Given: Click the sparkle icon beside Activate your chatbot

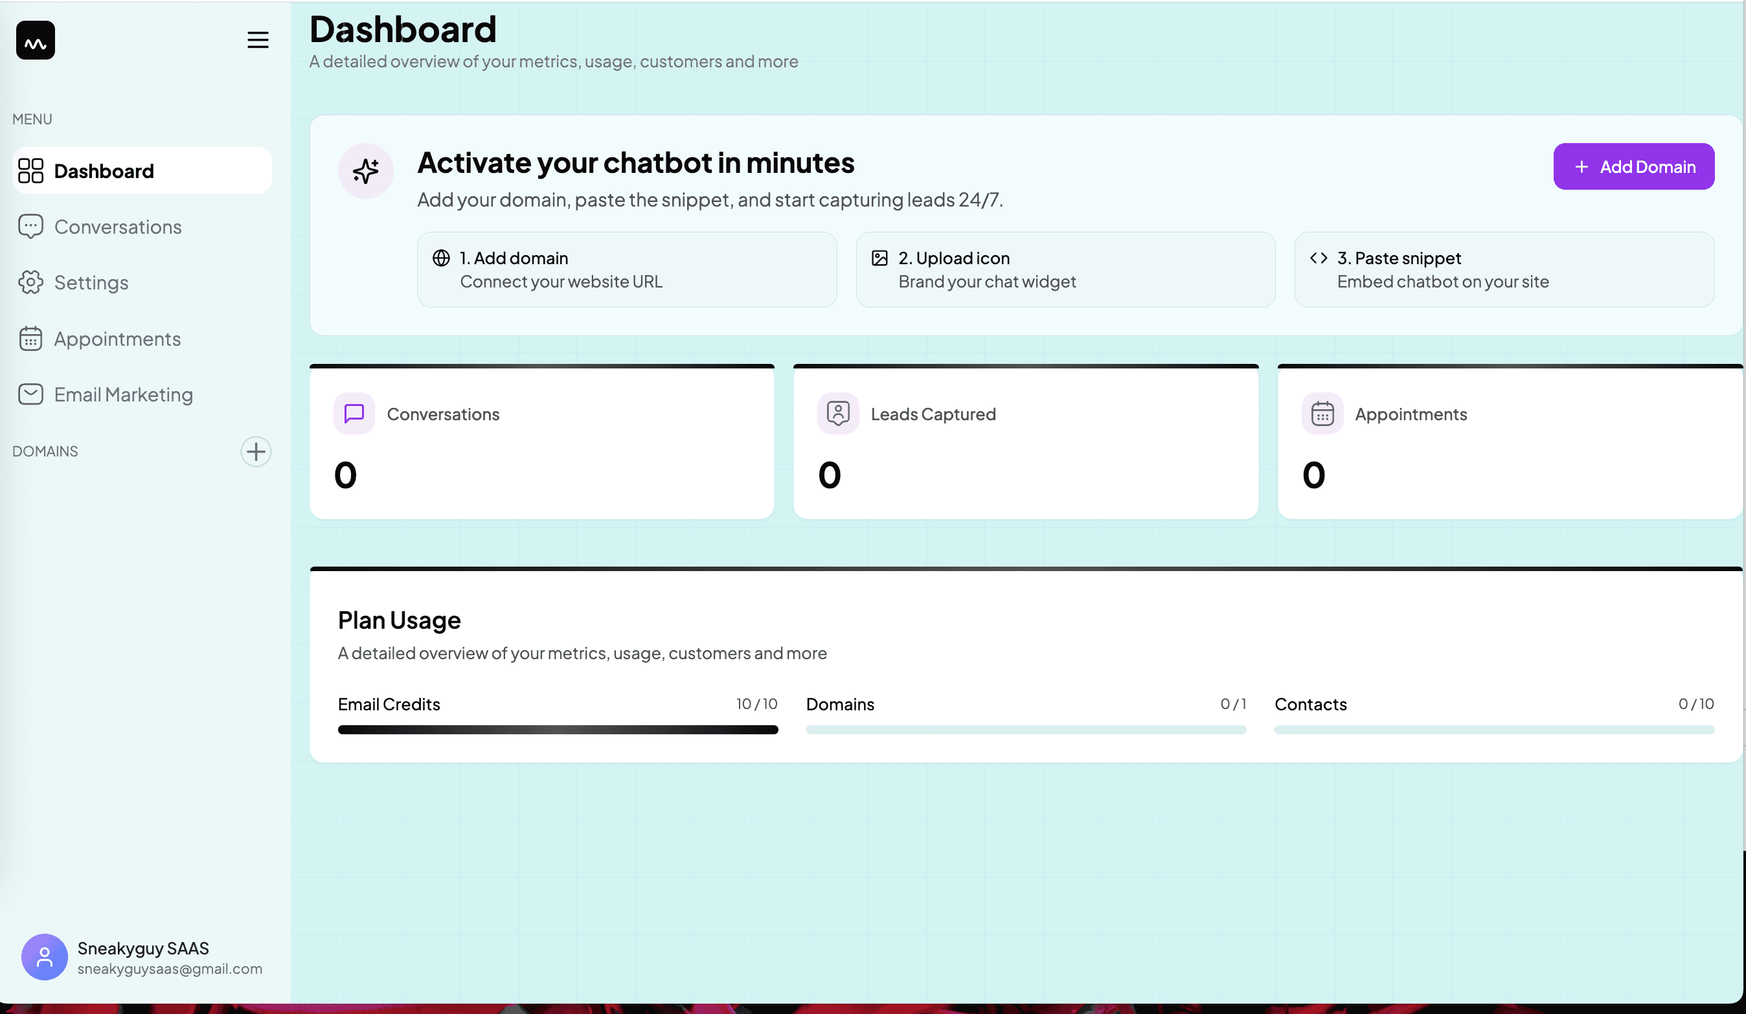Looking at the screenshot, I should 365,170.
